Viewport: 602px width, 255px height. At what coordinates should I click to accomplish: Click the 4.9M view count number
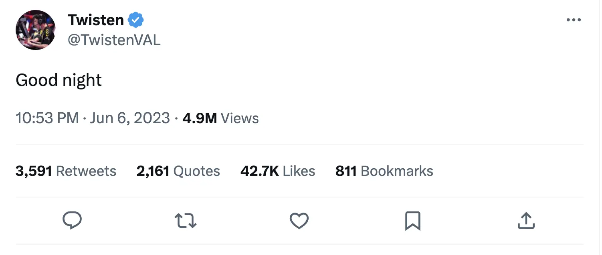coord(200,118)
